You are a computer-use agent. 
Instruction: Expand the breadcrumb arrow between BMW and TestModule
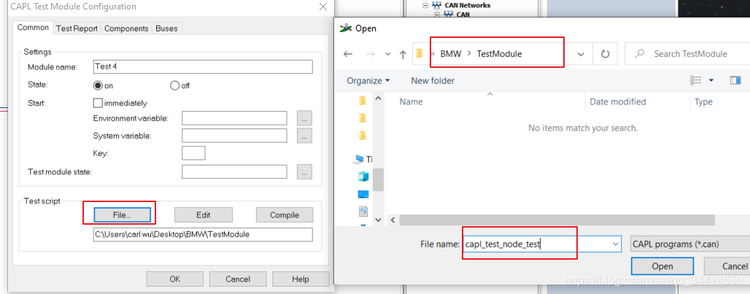[x=469, y=54]
